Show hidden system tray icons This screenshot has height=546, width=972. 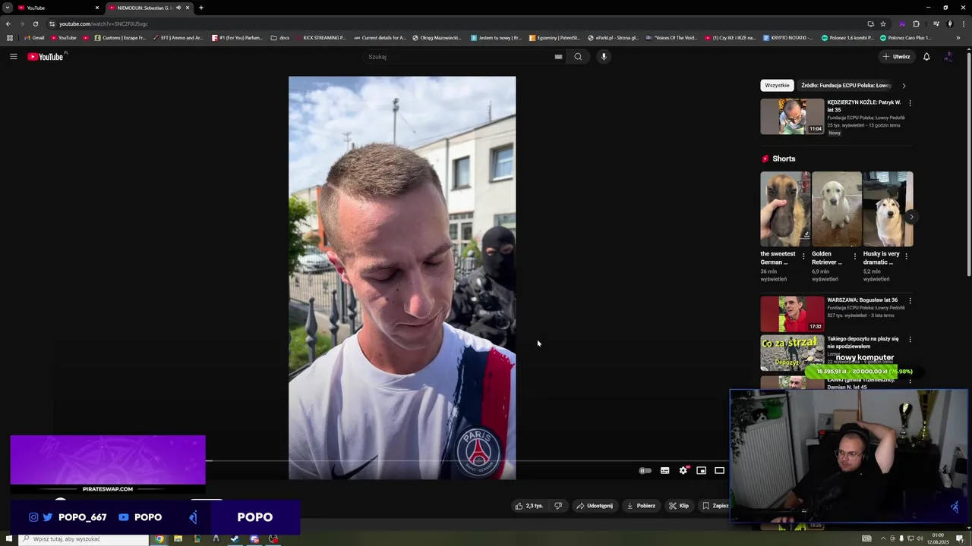pyautogui.click(x=883, y=539)
